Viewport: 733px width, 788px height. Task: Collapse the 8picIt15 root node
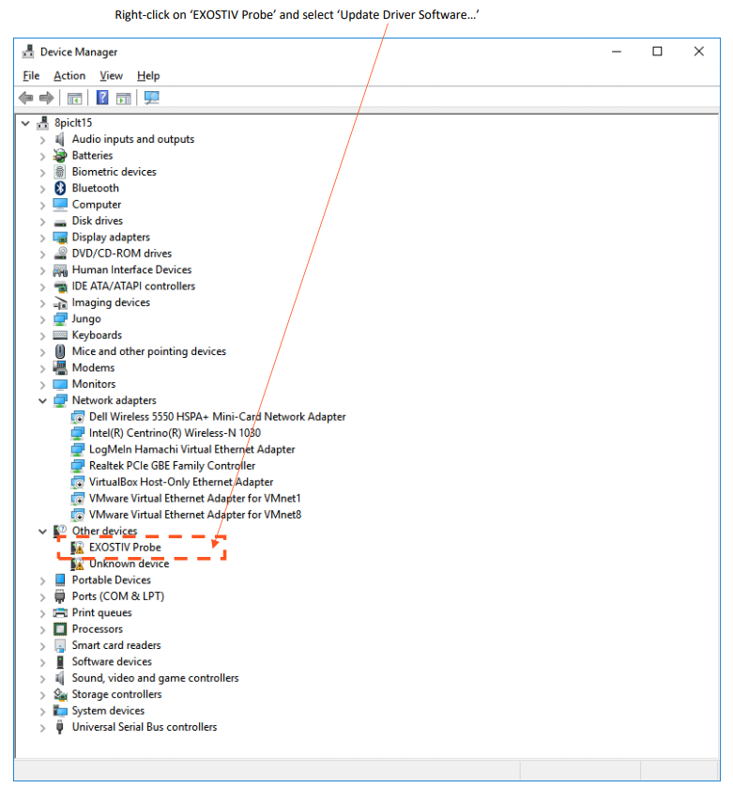(x=24, y=123)
